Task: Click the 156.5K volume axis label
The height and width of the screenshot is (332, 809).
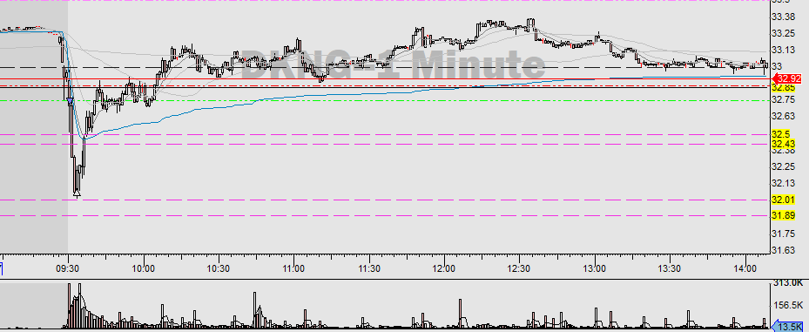Action: point(787,305)
